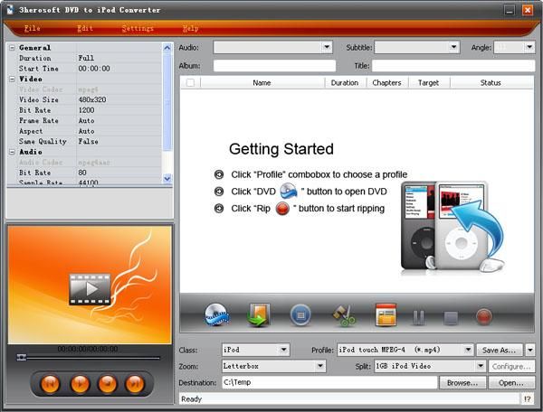Open the Audio track dropdown
Image resolution: width=543 pixels, height=412 pixels.
point(327,47)
